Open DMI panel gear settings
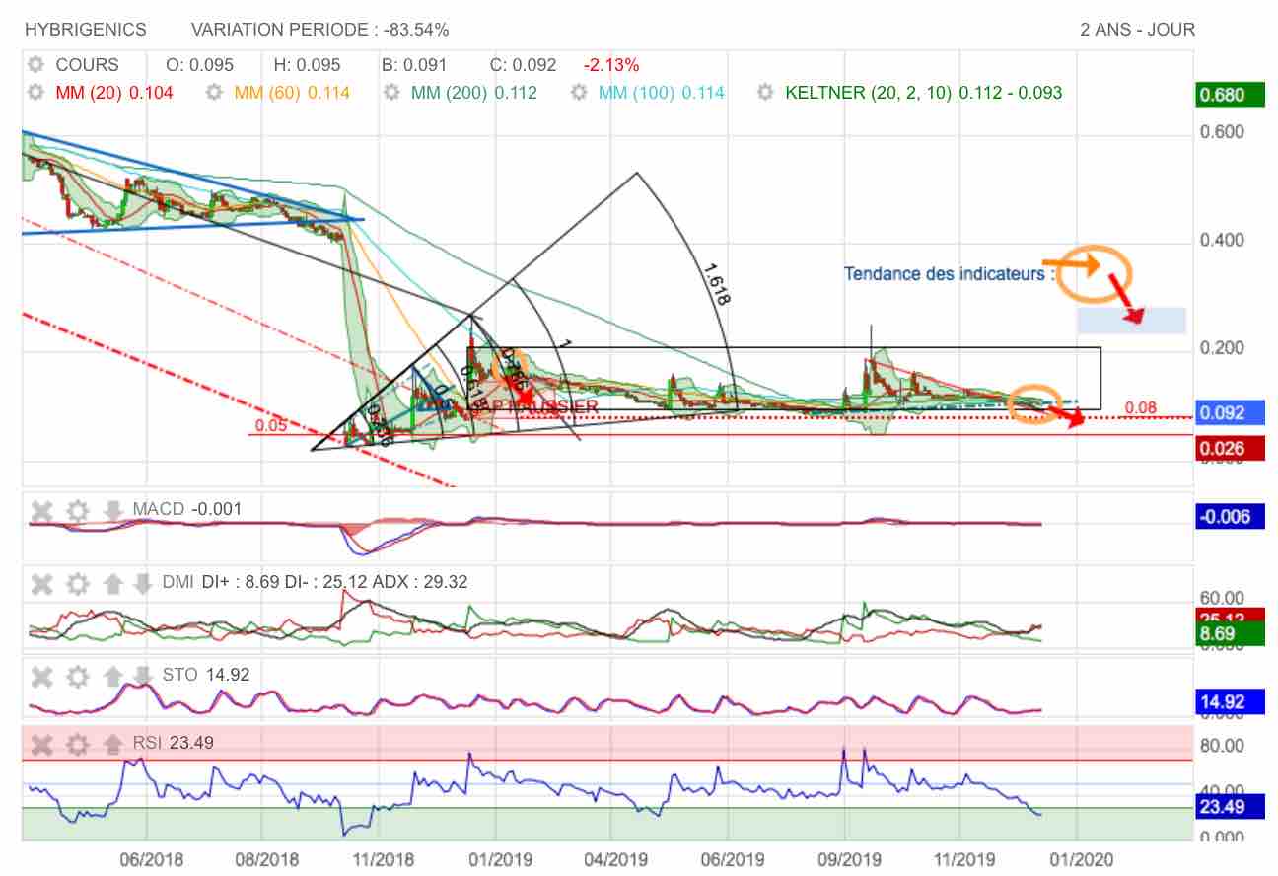The width and height of the screenshot is (1278, 876). (x=78, y=584)
